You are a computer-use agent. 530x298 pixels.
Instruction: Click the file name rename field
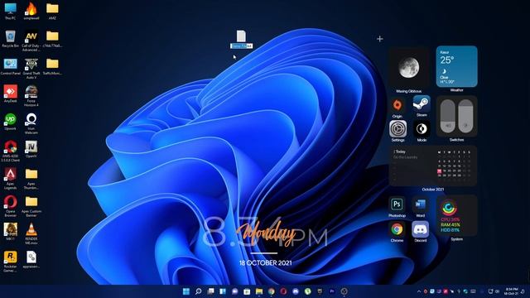point(241,46)
